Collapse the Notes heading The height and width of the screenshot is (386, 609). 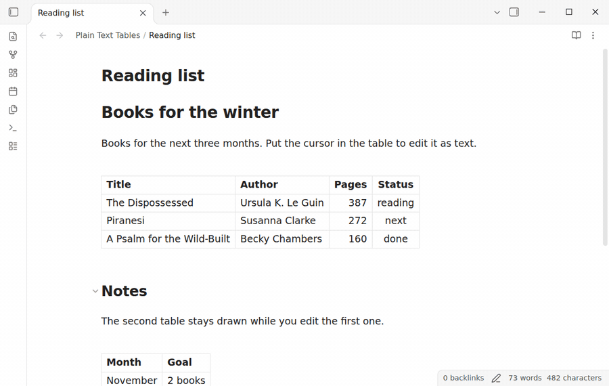(x=95, y=291)
